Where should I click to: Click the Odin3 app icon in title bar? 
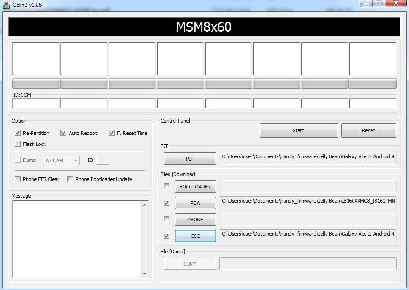6,5
